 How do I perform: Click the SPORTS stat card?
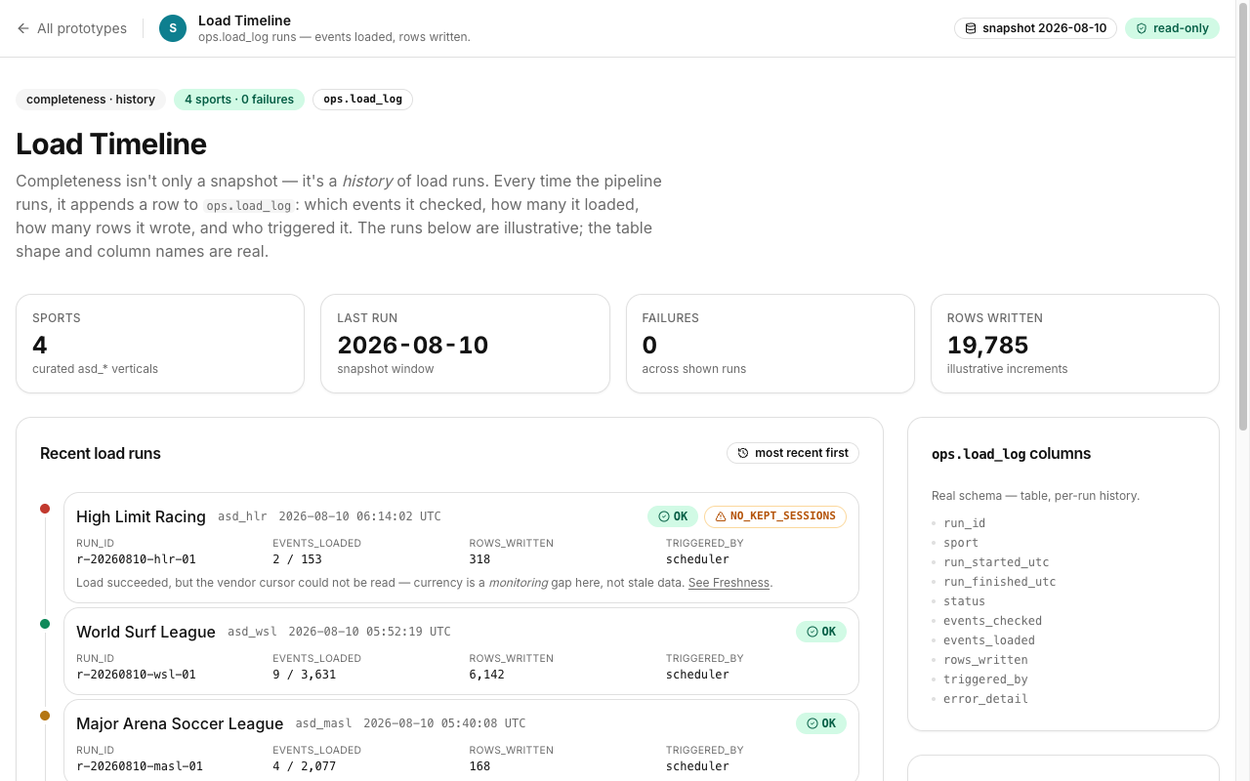pos(160,344)
